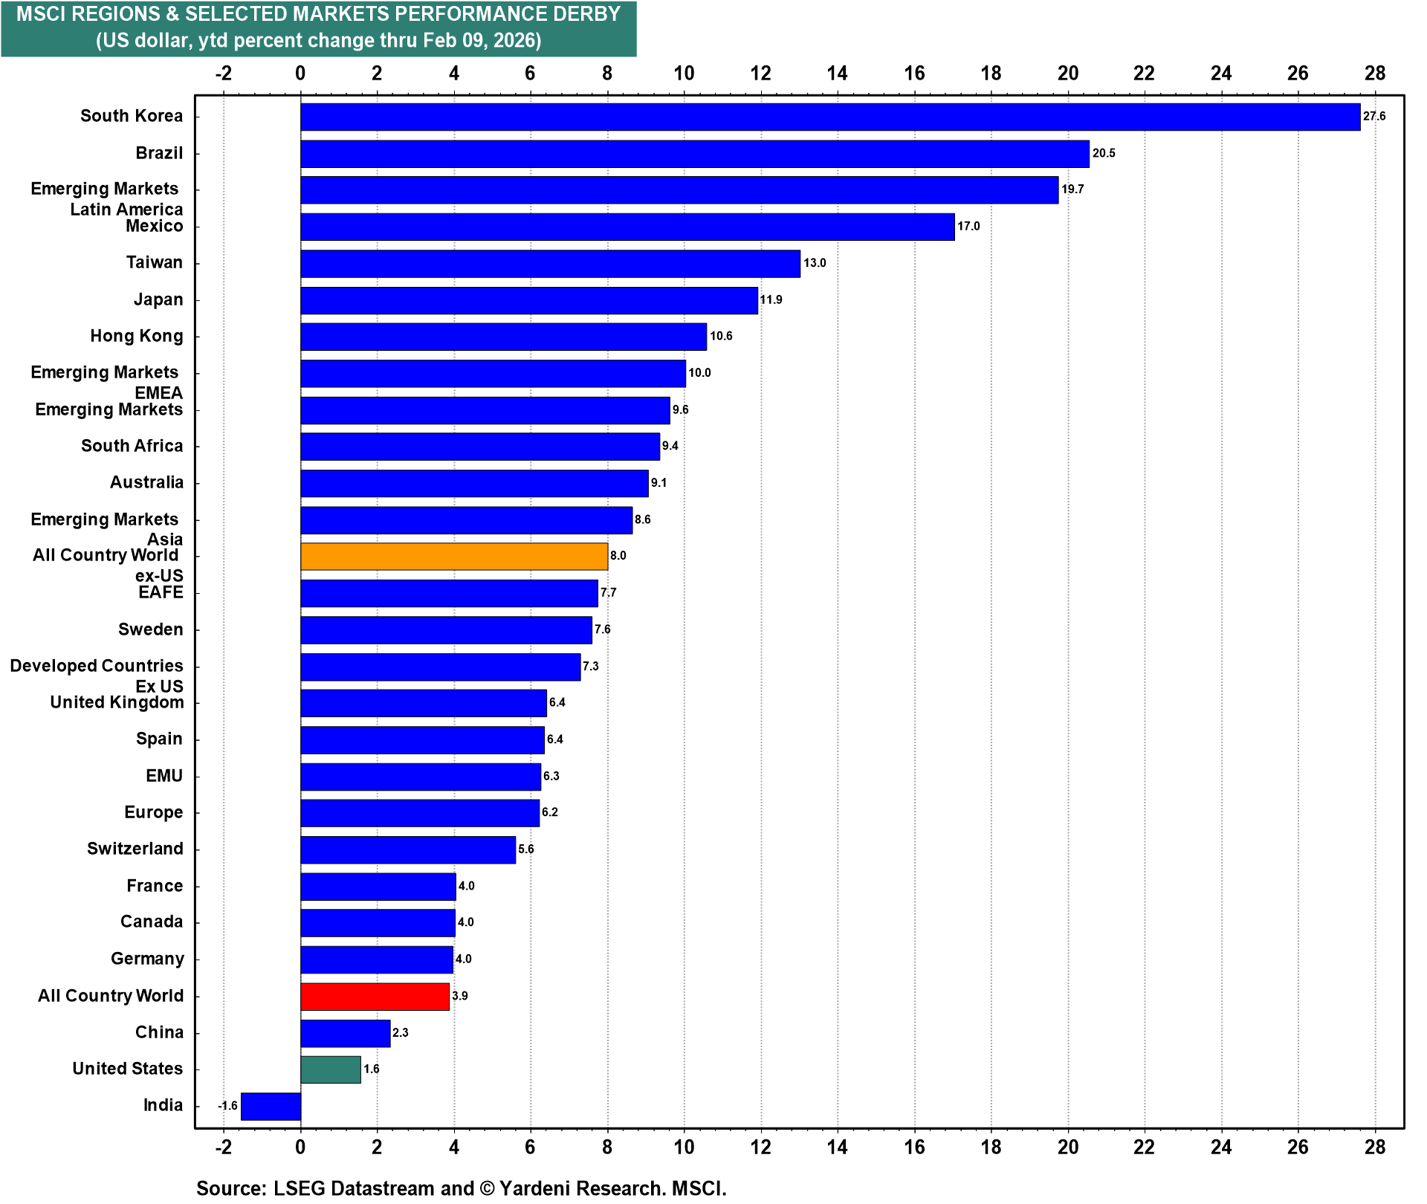Click the Mexico bar showing 17.0
The height and width of the screenshot is (1204, 1427).
pos(627,227)
